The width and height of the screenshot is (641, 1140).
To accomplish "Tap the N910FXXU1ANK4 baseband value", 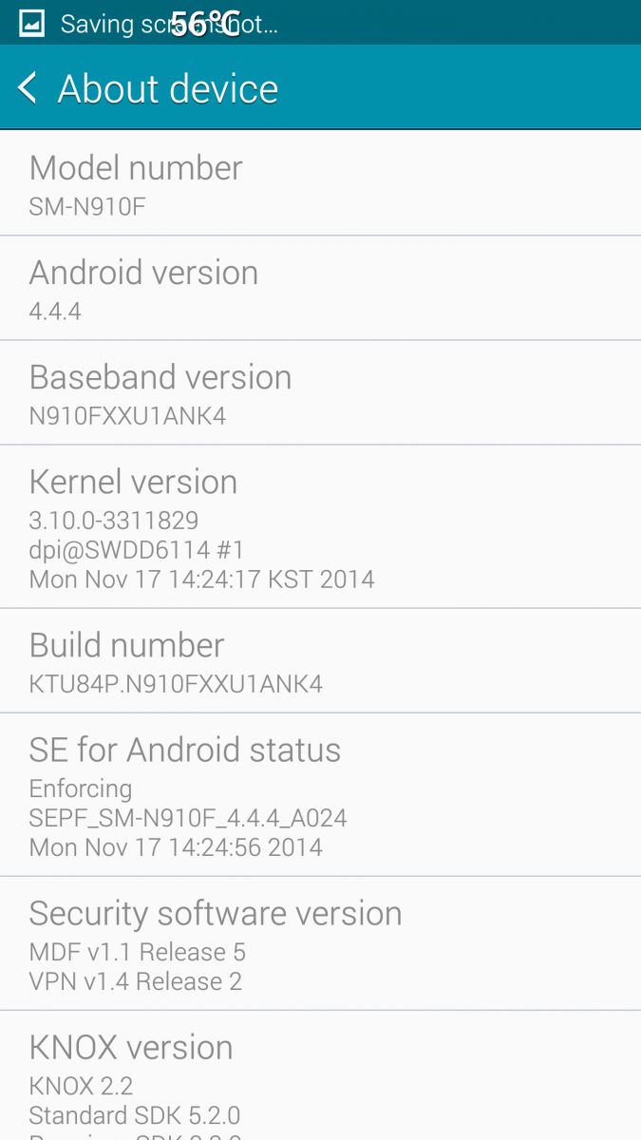I will click(127, 415).
